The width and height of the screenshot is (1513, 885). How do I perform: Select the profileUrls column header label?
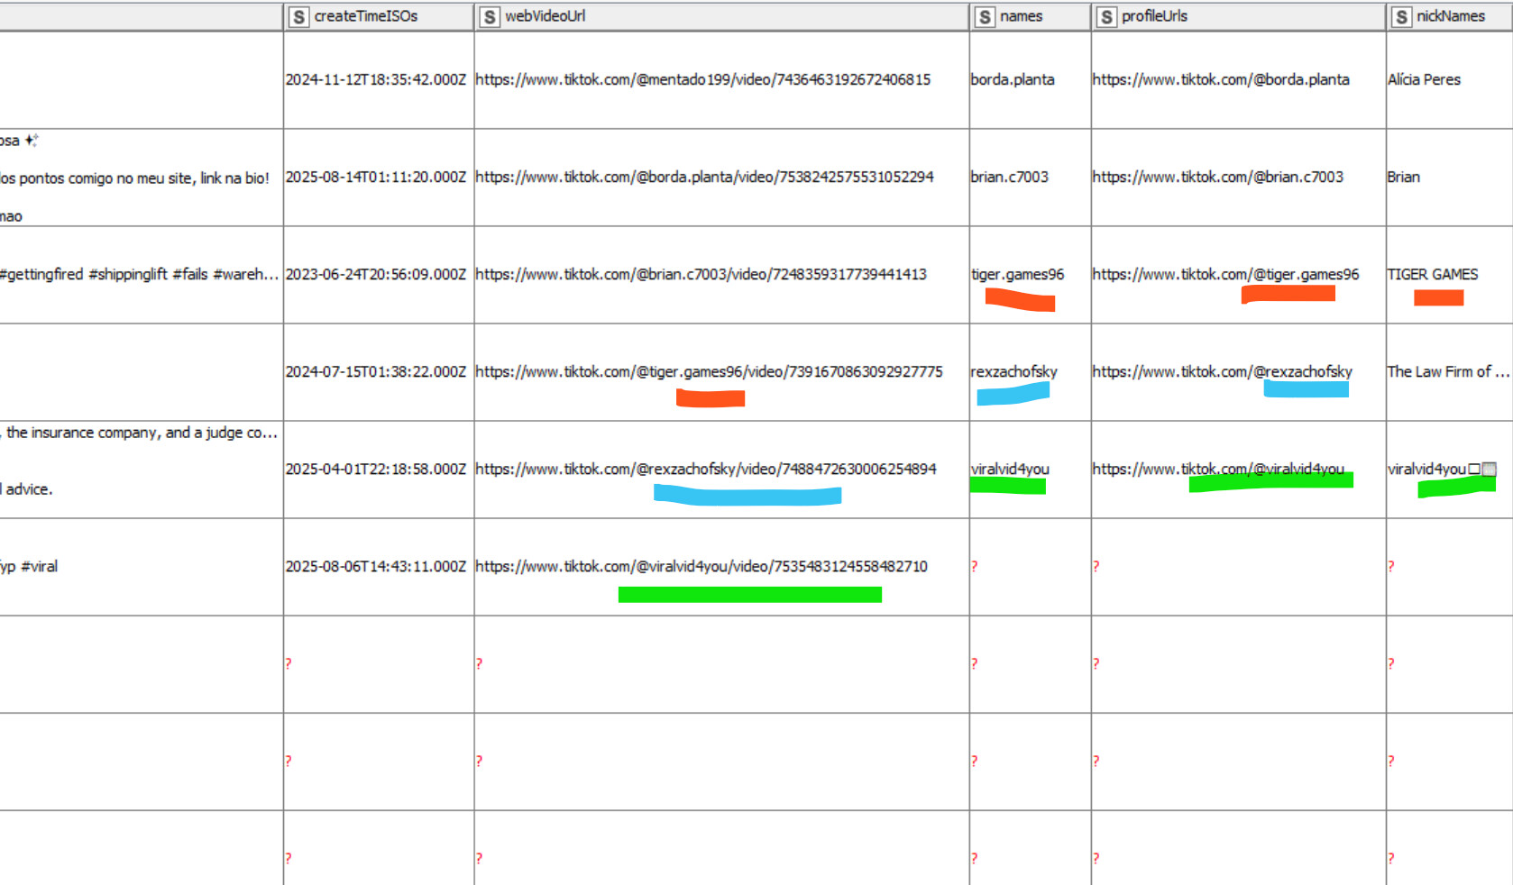pyautogui.click(x=1154, y=16)
